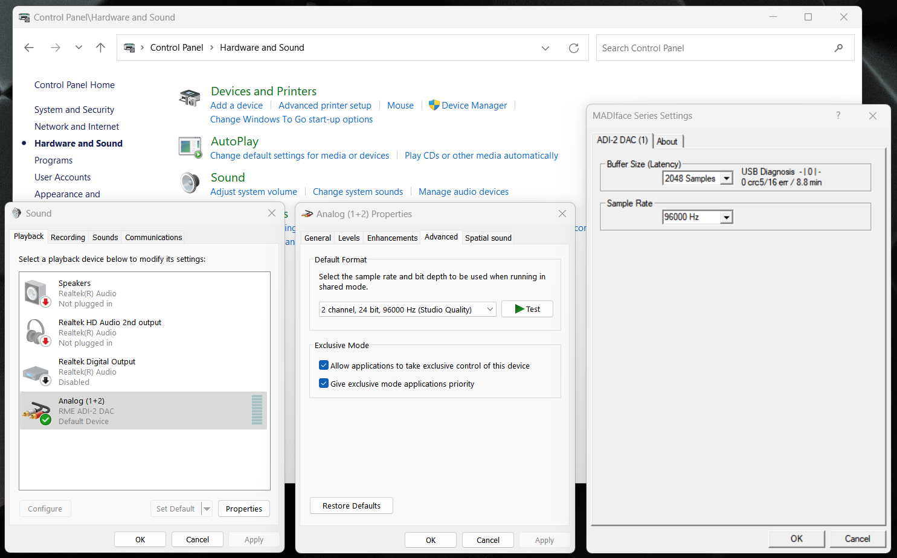Screen dimensions: 897x558
Task: Click the Analog Properties title icon
Action: tap(307, 214)
